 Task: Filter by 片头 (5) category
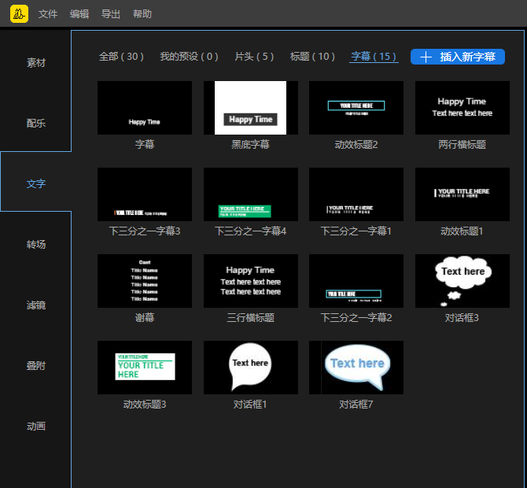[254, 57]
